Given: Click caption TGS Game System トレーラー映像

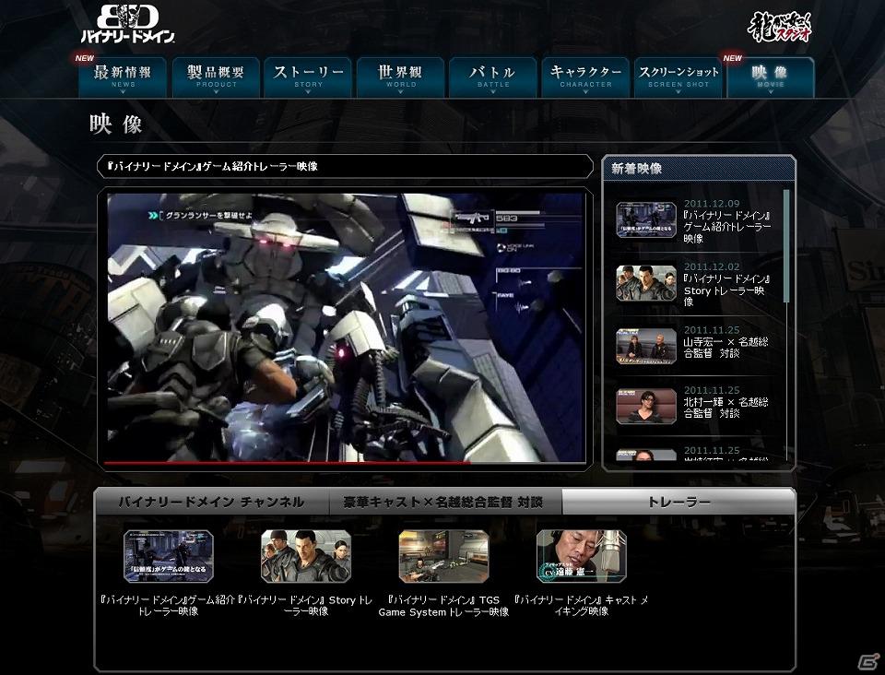Looking at the screenshot, I should click(443, 606).
